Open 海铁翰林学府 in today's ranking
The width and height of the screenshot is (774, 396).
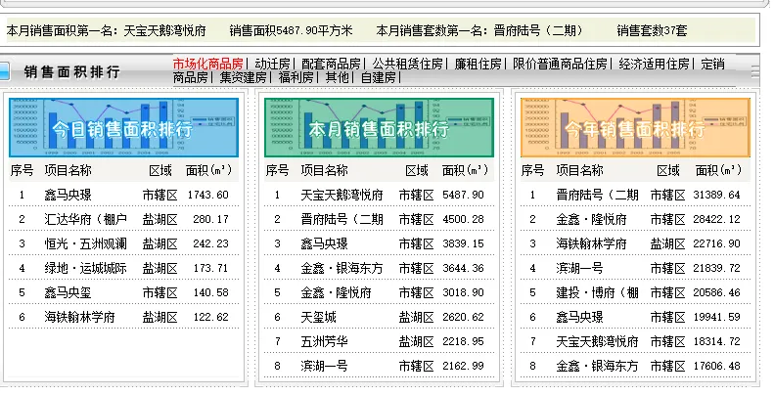pyautogui.click(x=80, y=317)
